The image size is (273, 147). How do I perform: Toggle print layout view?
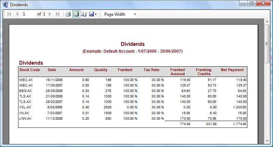[x=76, y=14]
